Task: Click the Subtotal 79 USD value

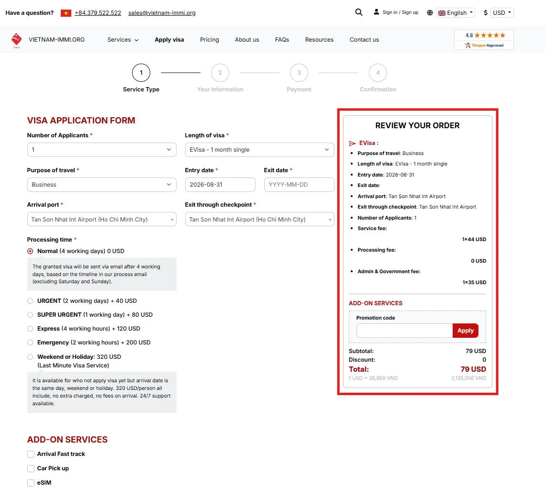Action: point(476,351)
